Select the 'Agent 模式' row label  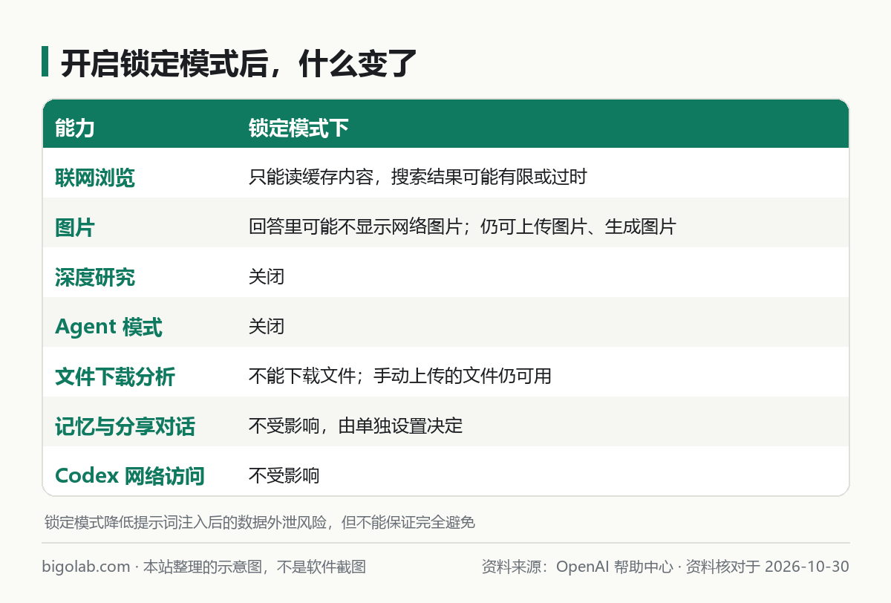coord(108,327)
